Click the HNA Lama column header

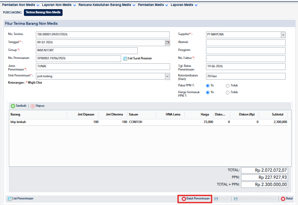click(170, 115)
